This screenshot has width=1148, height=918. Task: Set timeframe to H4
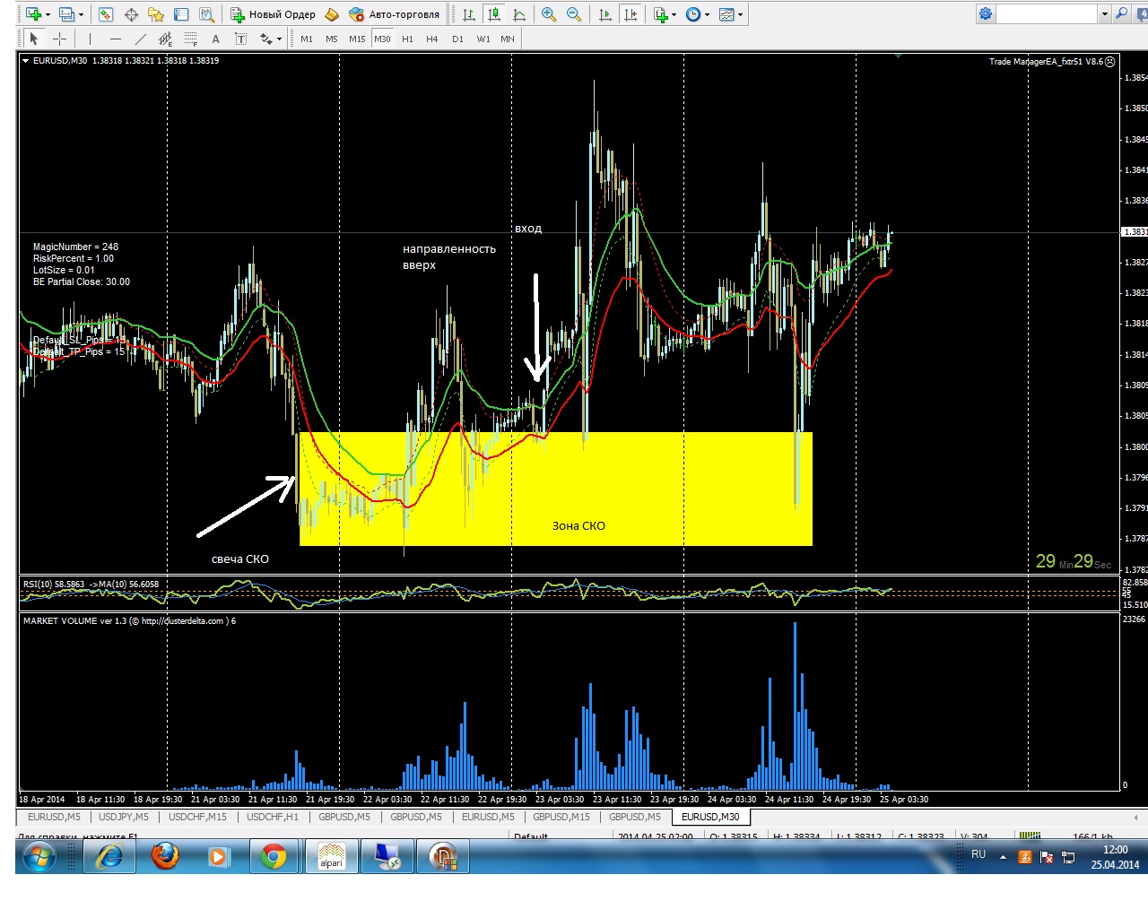coord(432,39)
